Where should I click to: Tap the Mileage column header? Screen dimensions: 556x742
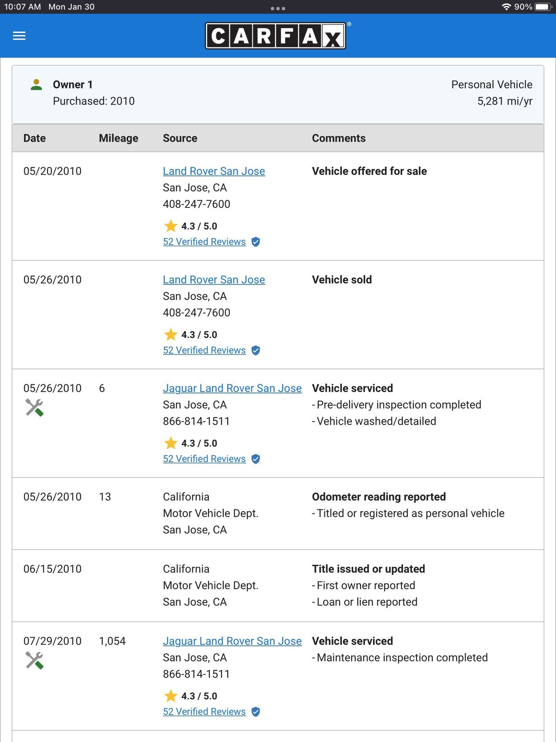[x=119, y=138]
